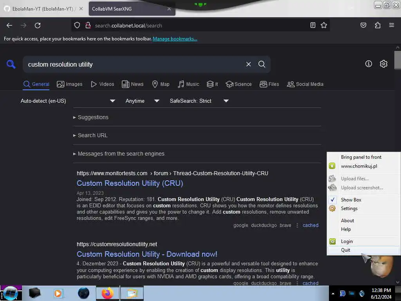Select the Files search category
Screen dimensions: 401x301
pos(269,84)
